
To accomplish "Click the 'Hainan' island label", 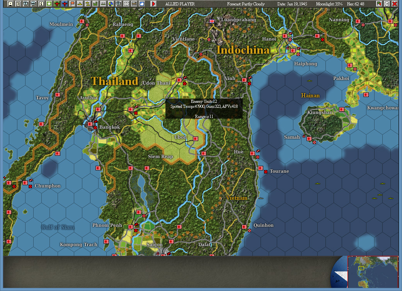I will pos(310,95).
